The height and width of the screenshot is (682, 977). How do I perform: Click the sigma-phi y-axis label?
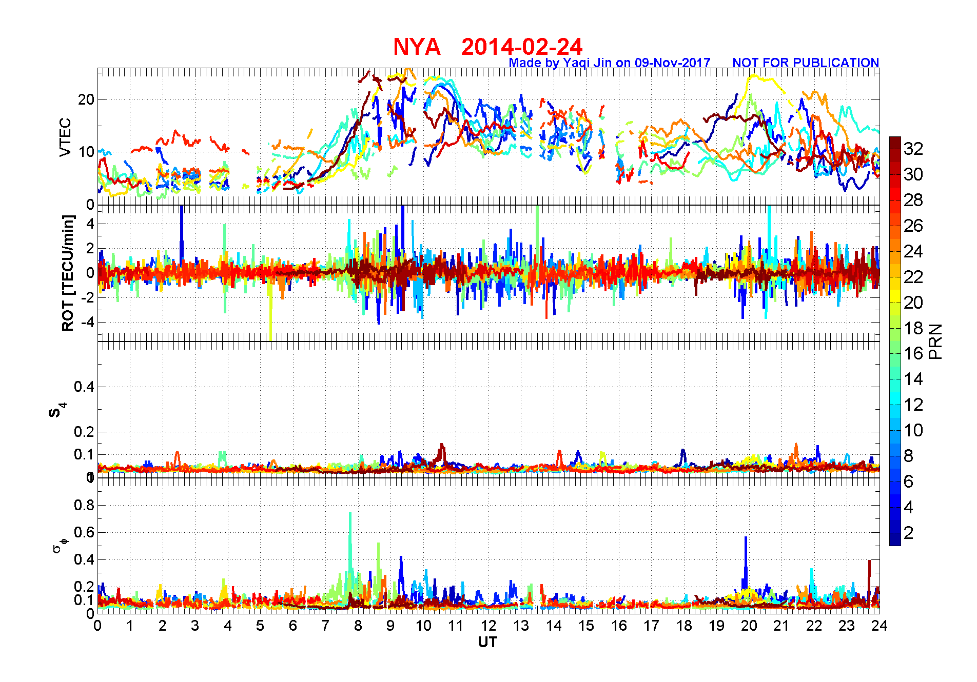60,545
